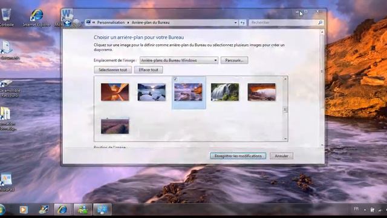387x218 pixels.
Task: Open the FR language indicator
Action: [356, 209]
